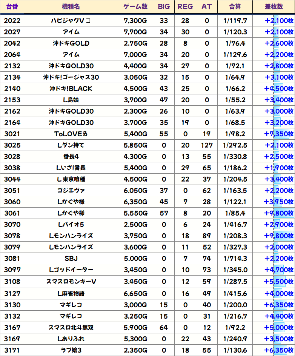The height and width of the screenshot is (356, 295).
Task: Select machine number 3078
Action: click(12, 236)
